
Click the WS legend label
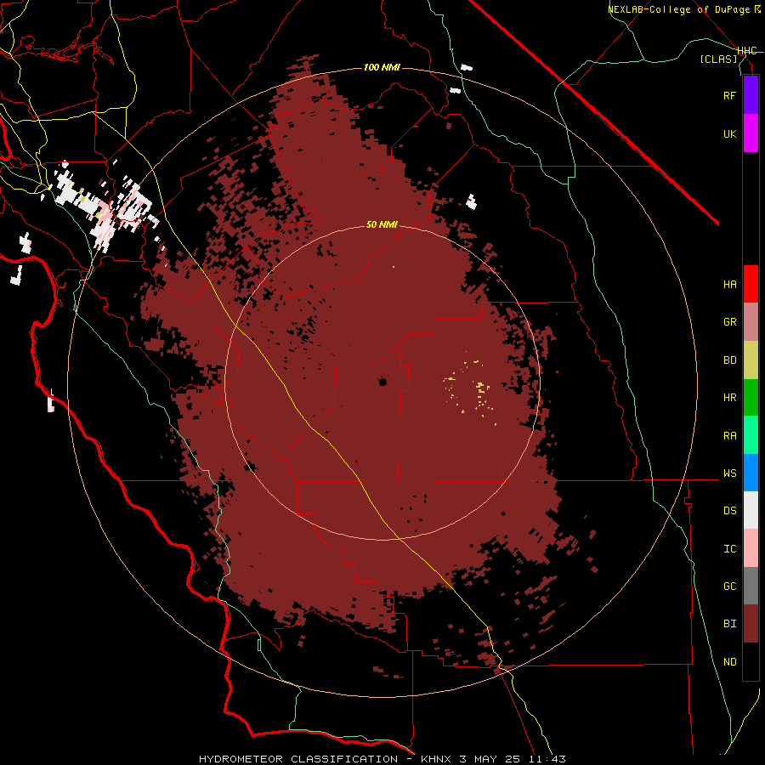[729, 473]
